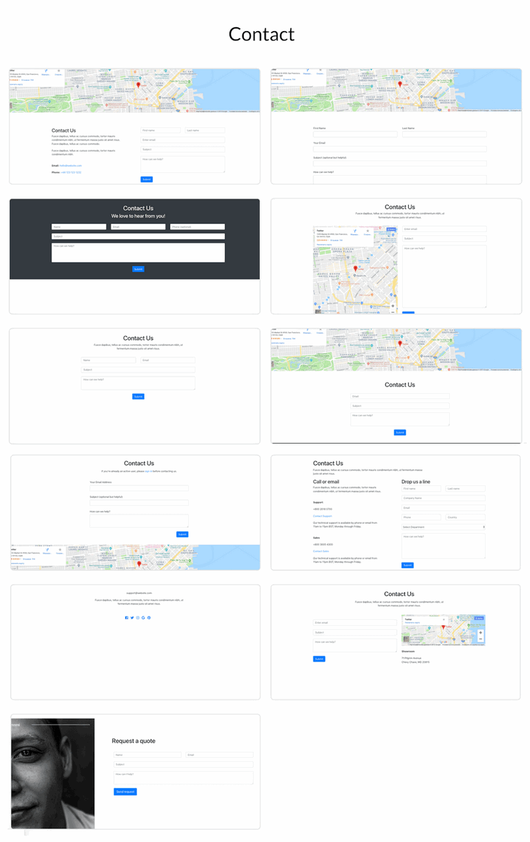Click the map pin in the Showroom card
Image resolution: width=530 pixels, height=842 pixels.
pos(443,626)
